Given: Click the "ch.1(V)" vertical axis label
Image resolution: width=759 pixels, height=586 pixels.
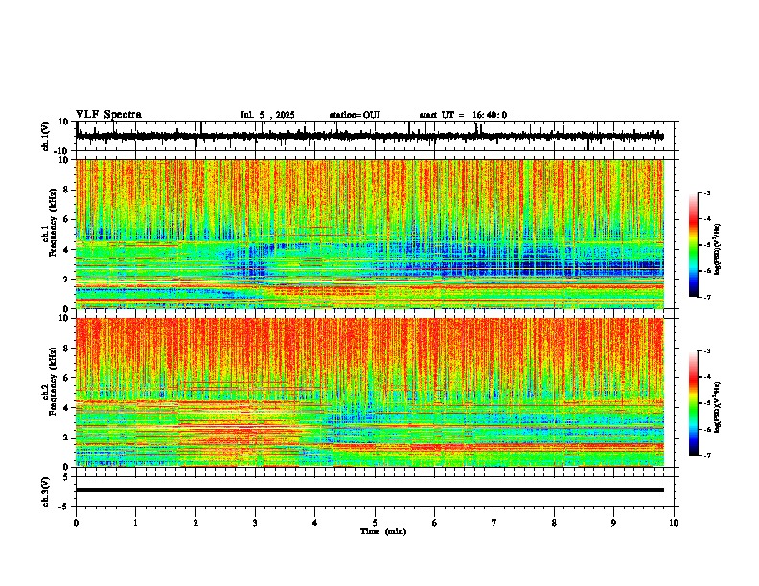Looking at the screenshot, I should (45, 136).
